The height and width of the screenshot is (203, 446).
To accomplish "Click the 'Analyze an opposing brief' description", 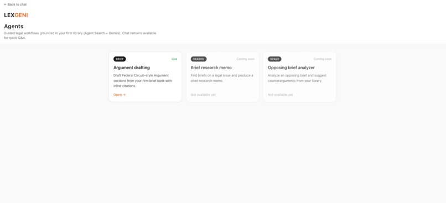I will coord(297,78).
